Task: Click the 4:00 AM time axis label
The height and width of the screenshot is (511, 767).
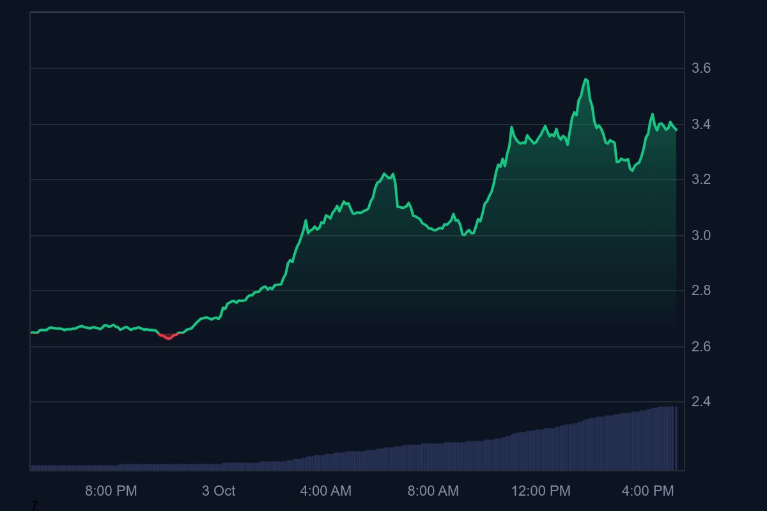Action: pos(327,492)
